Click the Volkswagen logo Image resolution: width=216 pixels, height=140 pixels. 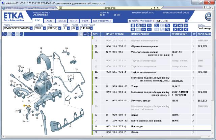208,16
